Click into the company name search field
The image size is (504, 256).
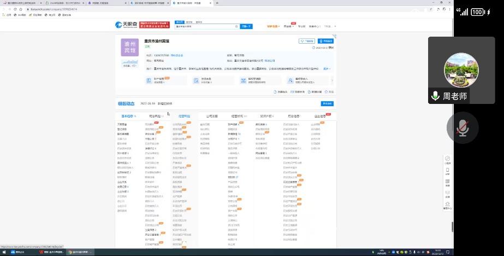coord(205,26)
